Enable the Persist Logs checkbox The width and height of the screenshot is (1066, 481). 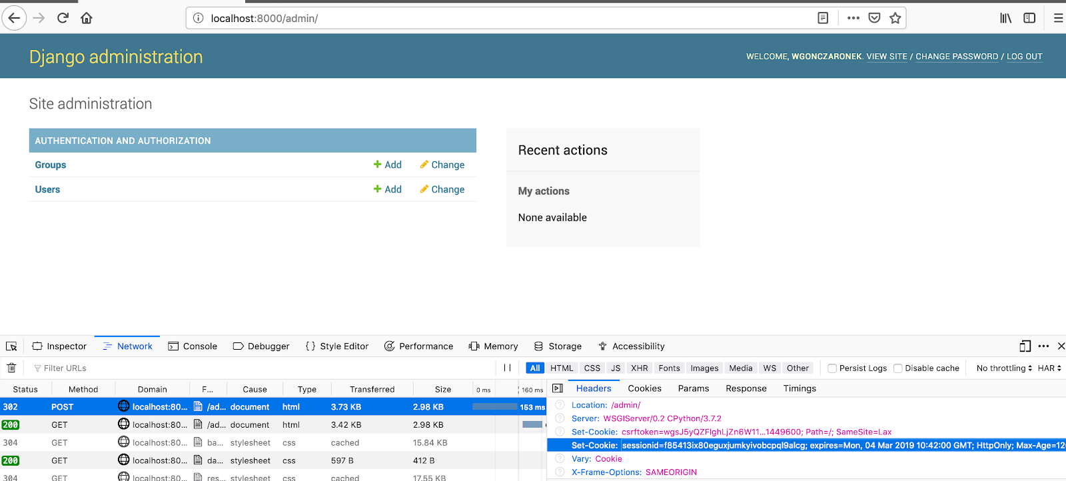click(x=832, y=368)
